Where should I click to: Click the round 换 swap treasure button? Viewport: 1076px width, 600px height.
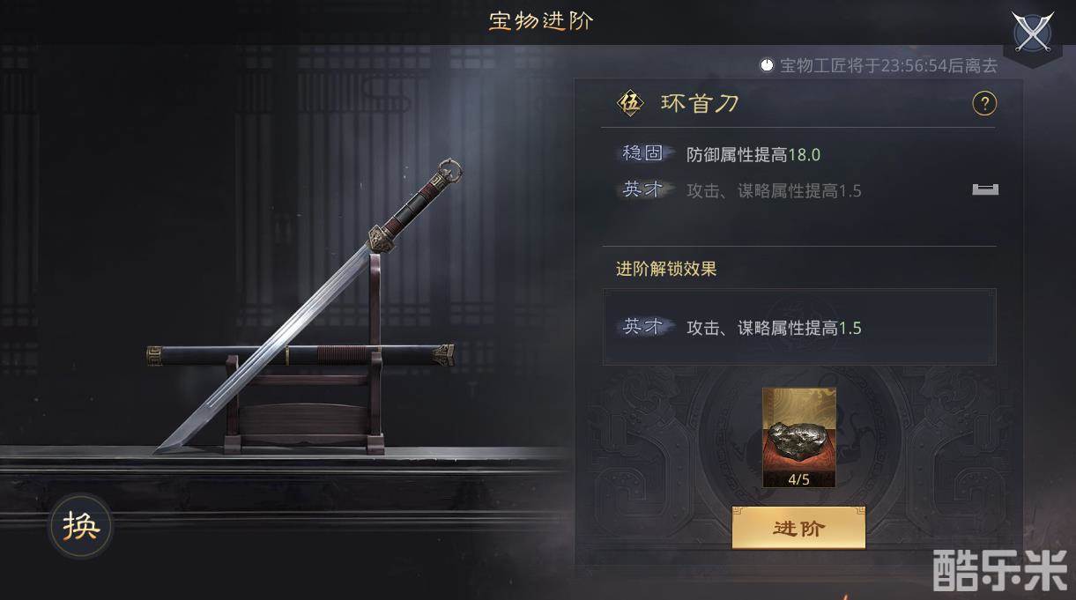point(80,527)
